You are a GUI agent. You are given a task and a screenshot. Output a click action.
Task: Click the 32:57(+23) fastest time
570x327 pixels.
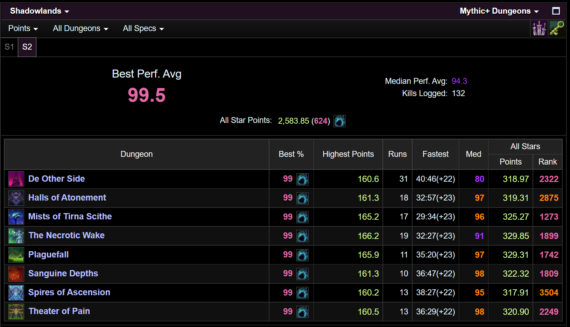(436, 198)
